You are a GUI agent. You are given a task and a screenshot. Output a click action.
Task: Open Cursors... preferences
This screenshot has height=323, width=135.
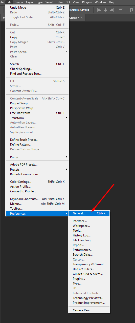coord(89,259)
